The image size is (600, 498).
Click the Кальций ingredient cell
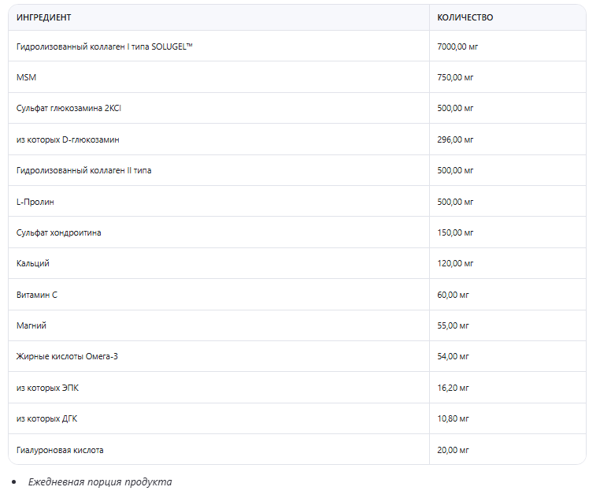pos(33,263)
